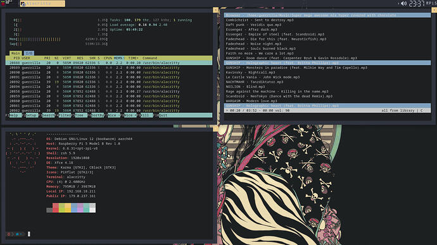
Task: Select 'NACHTMAHR - Tanzdiktator.mp3'
Action: [255, 81]
